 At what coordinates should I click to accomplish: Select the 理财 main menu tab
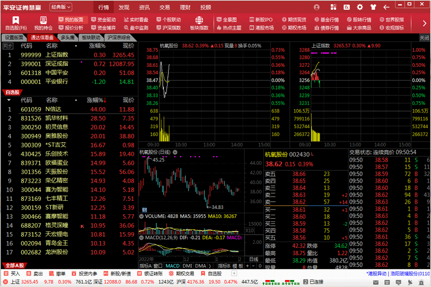[185, 8]
